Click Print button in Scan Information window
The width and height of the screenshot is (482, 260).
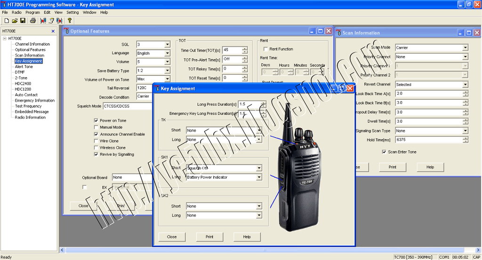coord(393,167)
